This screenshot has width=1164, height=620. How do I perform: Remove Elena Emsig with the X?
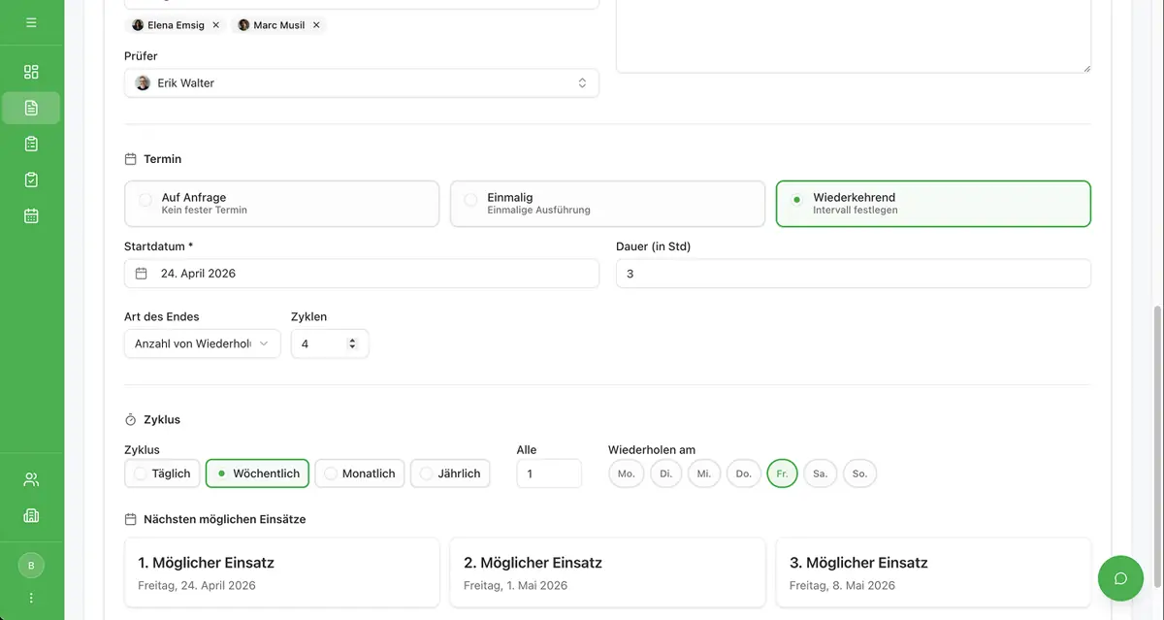point(216,24)
